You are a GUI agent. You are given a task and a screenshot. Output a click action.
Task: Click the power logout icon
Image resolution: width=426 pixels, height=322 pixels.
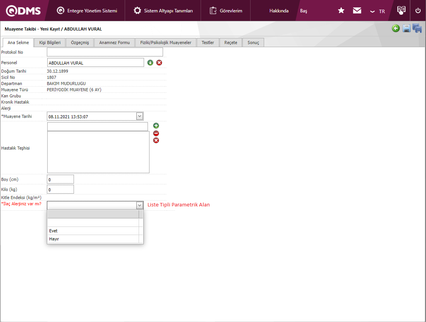click(x=418, y=10)
